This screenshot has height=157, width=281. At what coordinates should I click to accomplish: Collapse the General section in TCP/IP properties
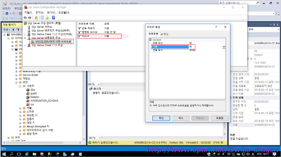point(150,40)
